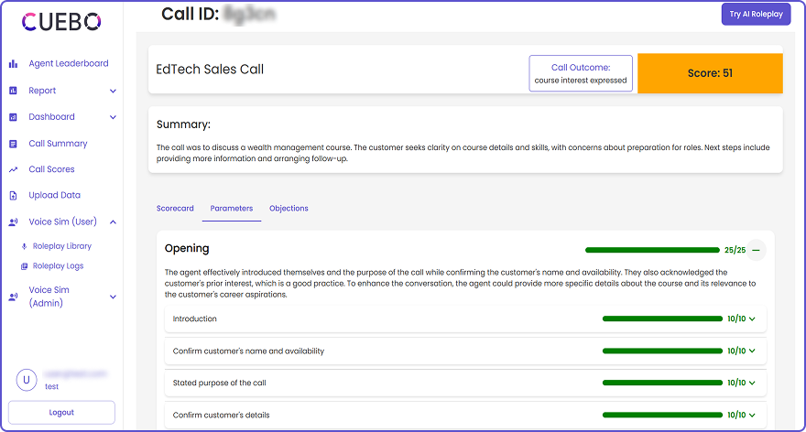Collapse the Voice Sim (User) chevron
806x432 pixels.
coord(113,221)
